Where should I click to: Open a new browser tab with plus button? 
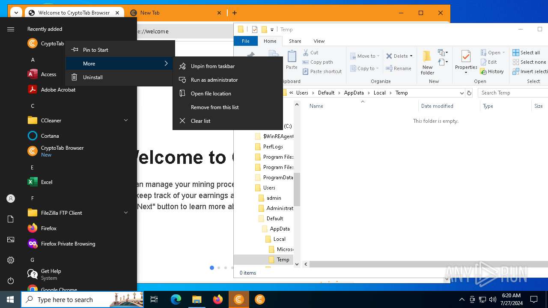(235, 13)
